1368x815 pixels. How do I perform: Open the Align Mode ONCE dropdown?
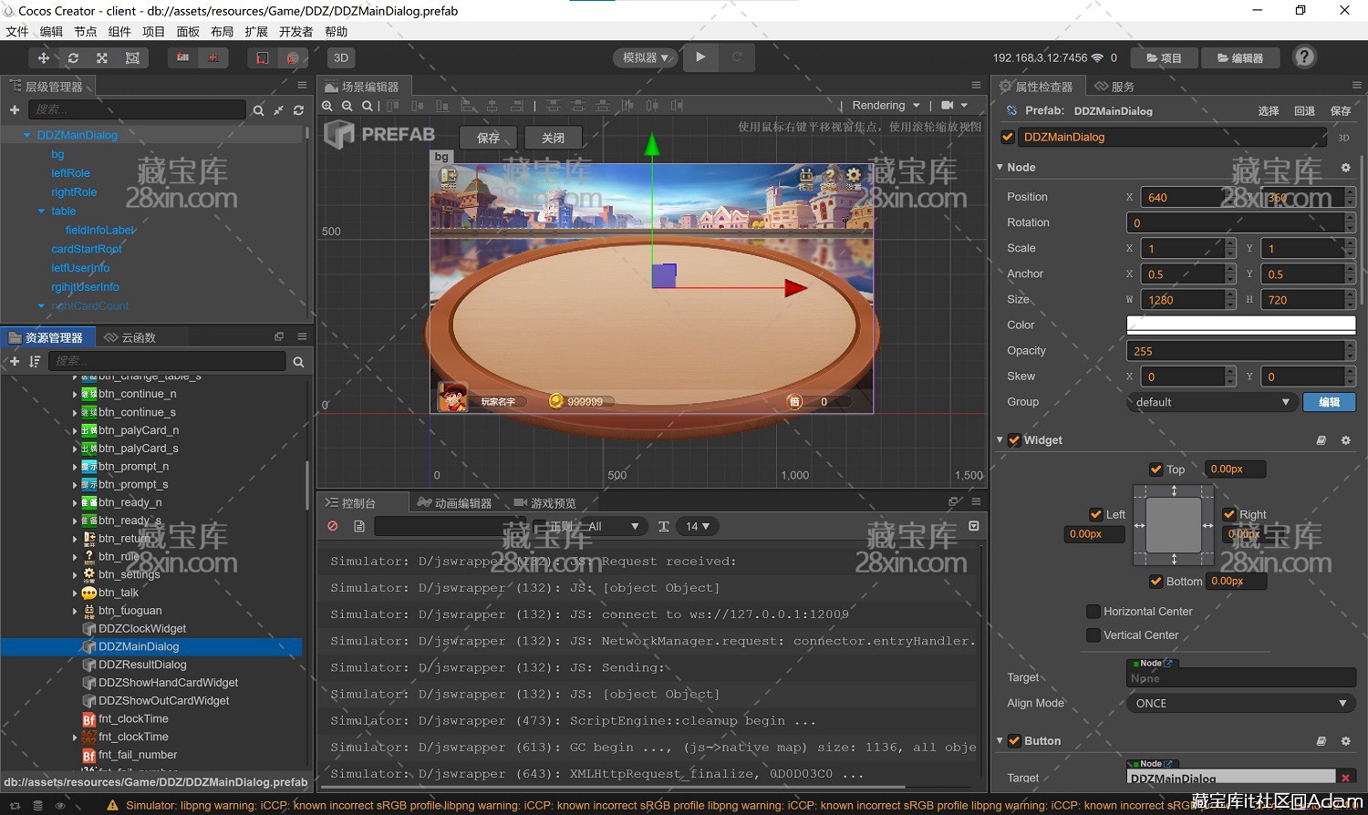click(x=1240, y=704)
